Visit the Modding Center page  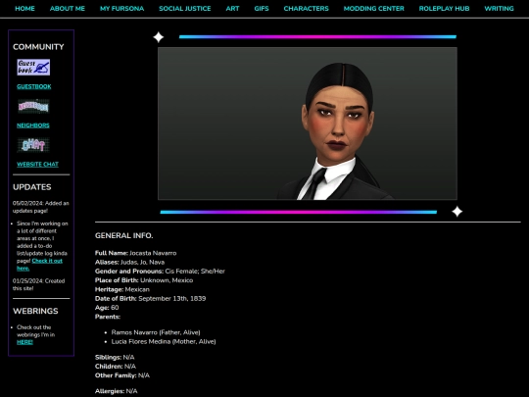point(374,9)
